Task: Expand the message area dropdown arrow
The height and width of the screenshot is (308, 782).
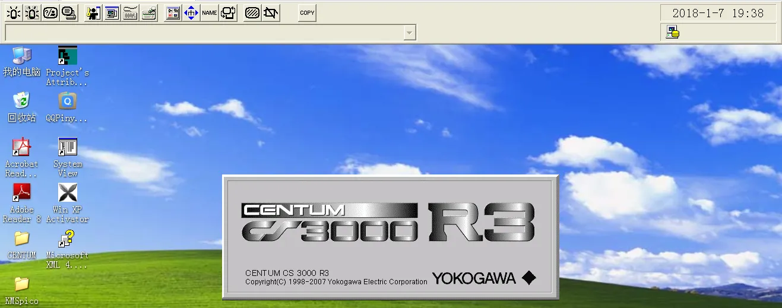Action: click(x=409, y=33)
